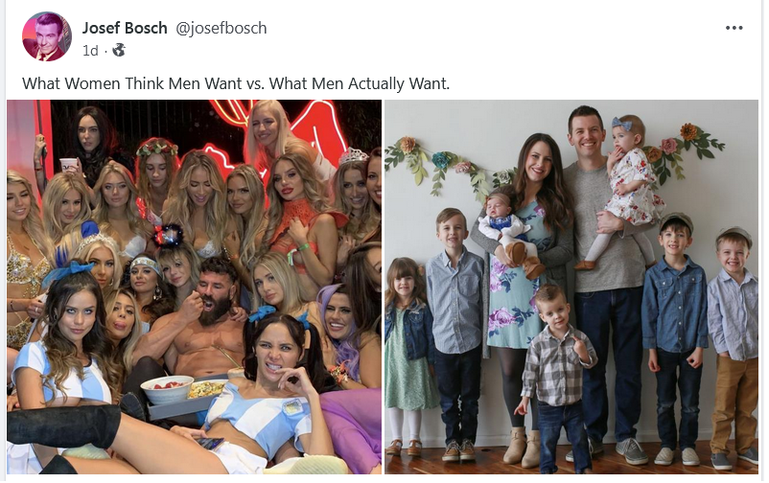Click the strawberry bowl on the tray

pos(167,389)
